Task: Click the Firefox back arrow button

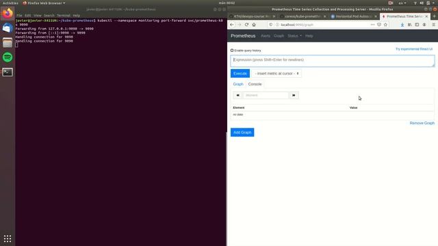Action: [x=232, y=25]
